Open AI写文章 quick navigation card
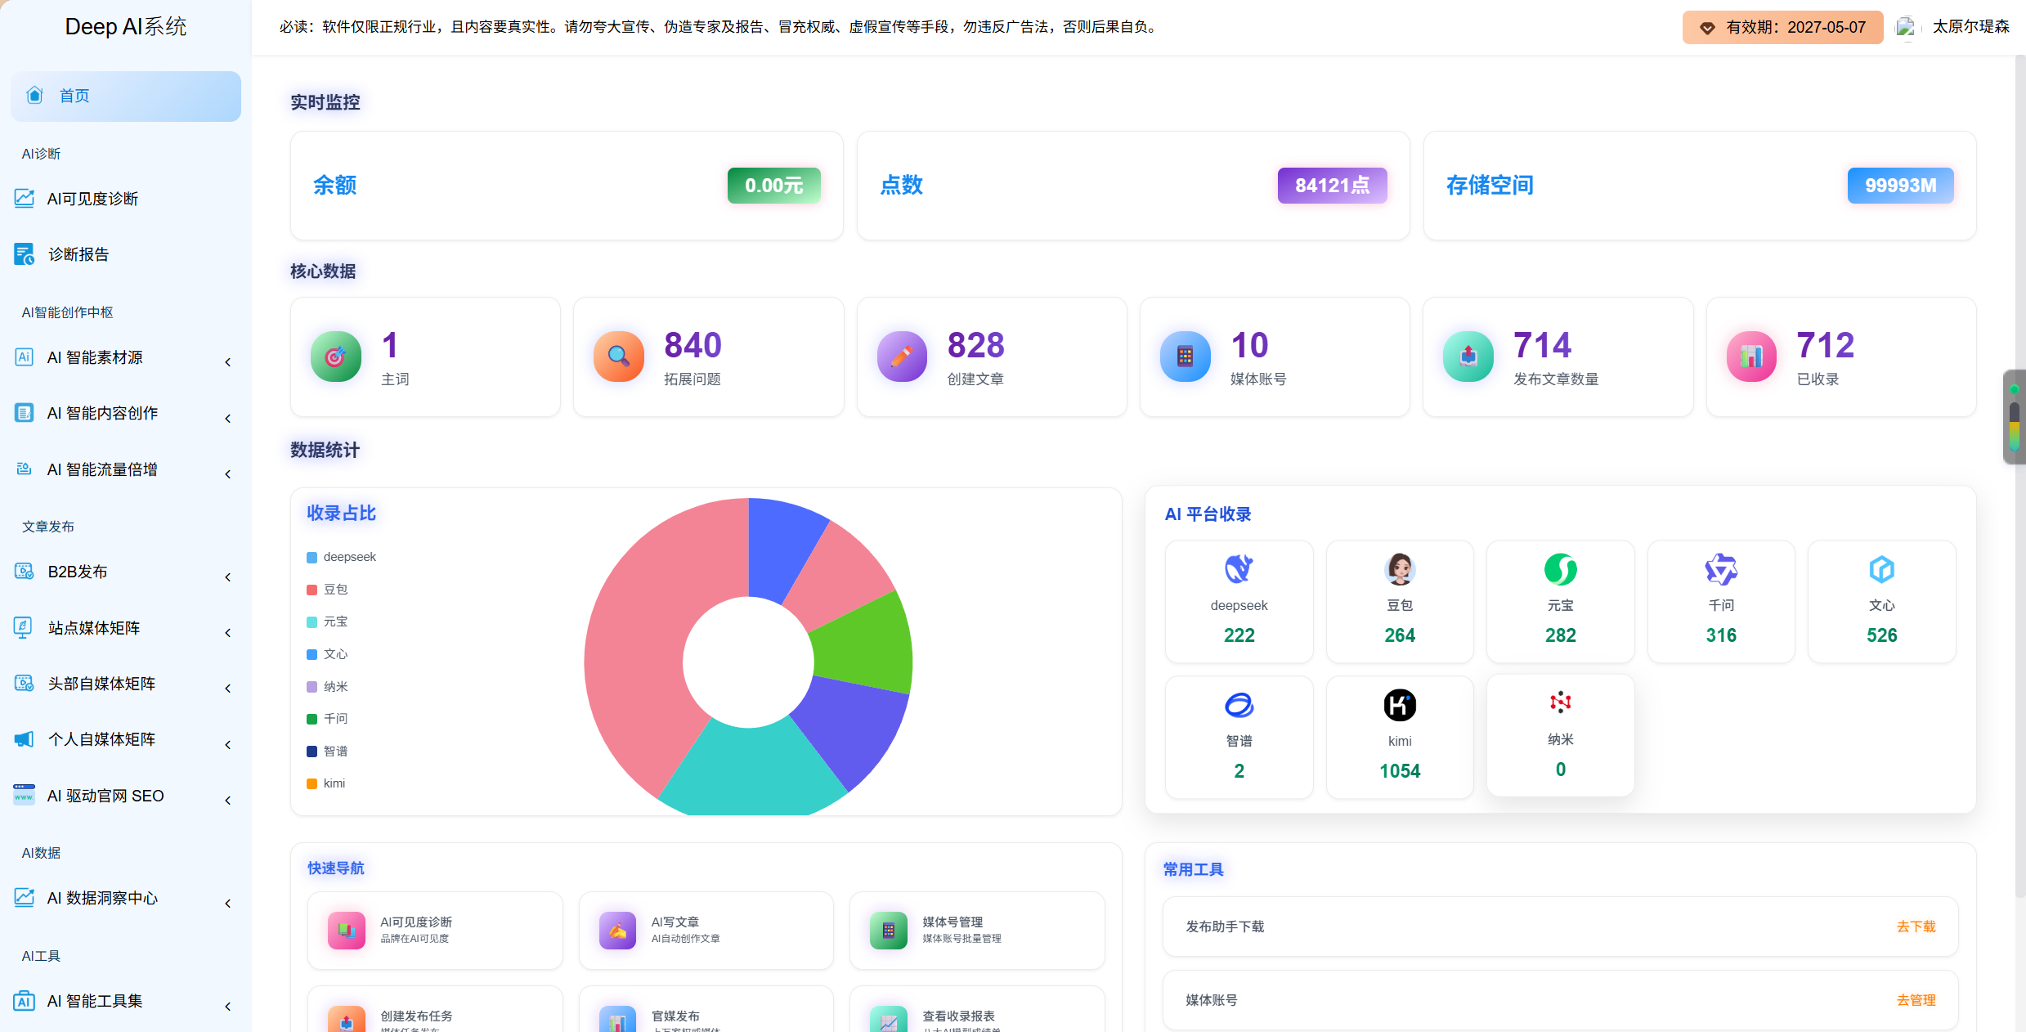The height and width of the screenshot is (1032, 2026). click(x=706, y=931)
